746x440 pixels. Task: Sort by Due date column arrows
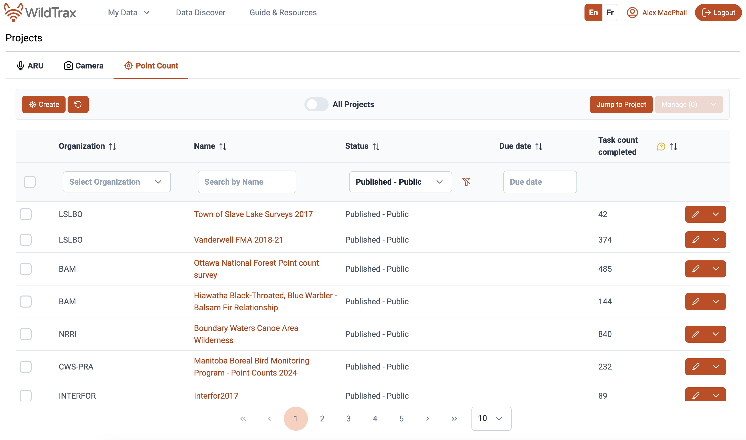pyautogui.click(x=539, y=146)
